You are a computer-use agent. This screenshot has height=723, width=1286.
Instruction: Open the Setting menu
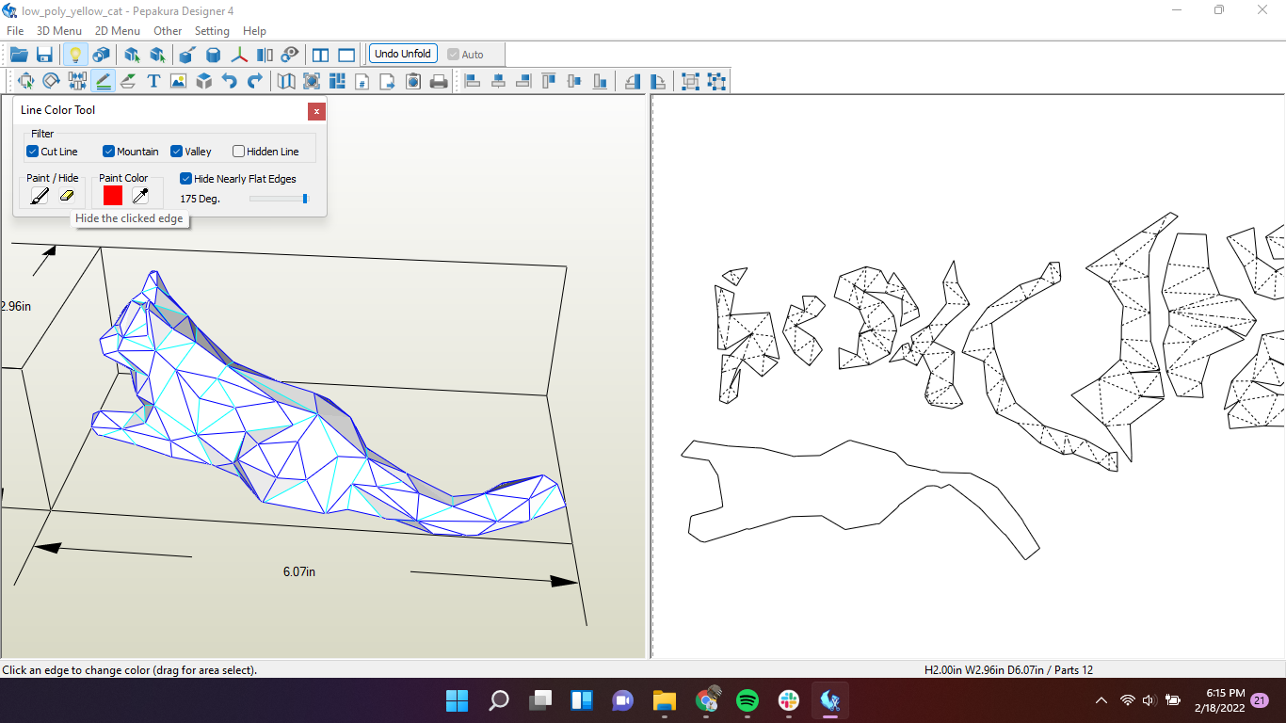point(212,30)
